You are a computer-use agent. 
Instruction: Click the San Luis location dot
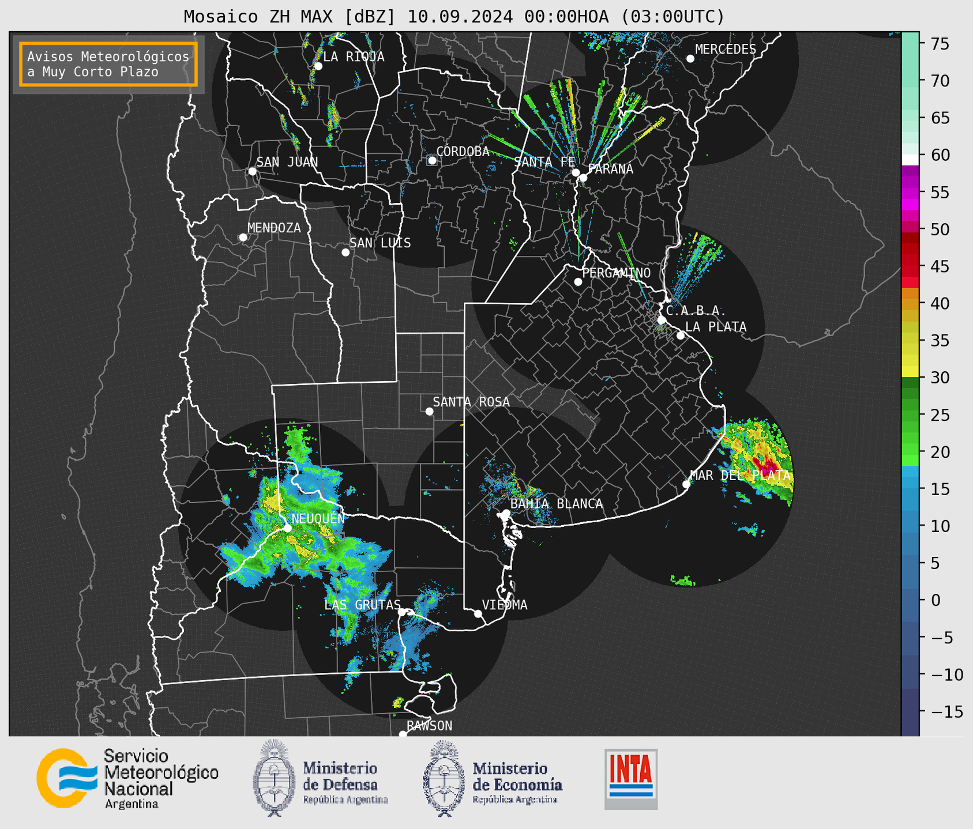click(x=345, y=253)
